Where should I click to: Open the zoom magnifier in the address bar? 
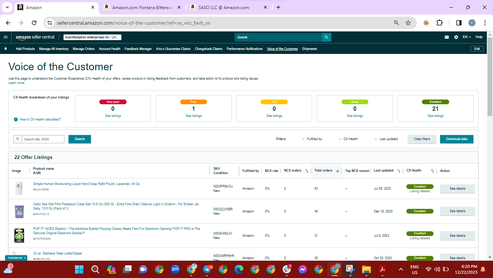pos(397,23)
